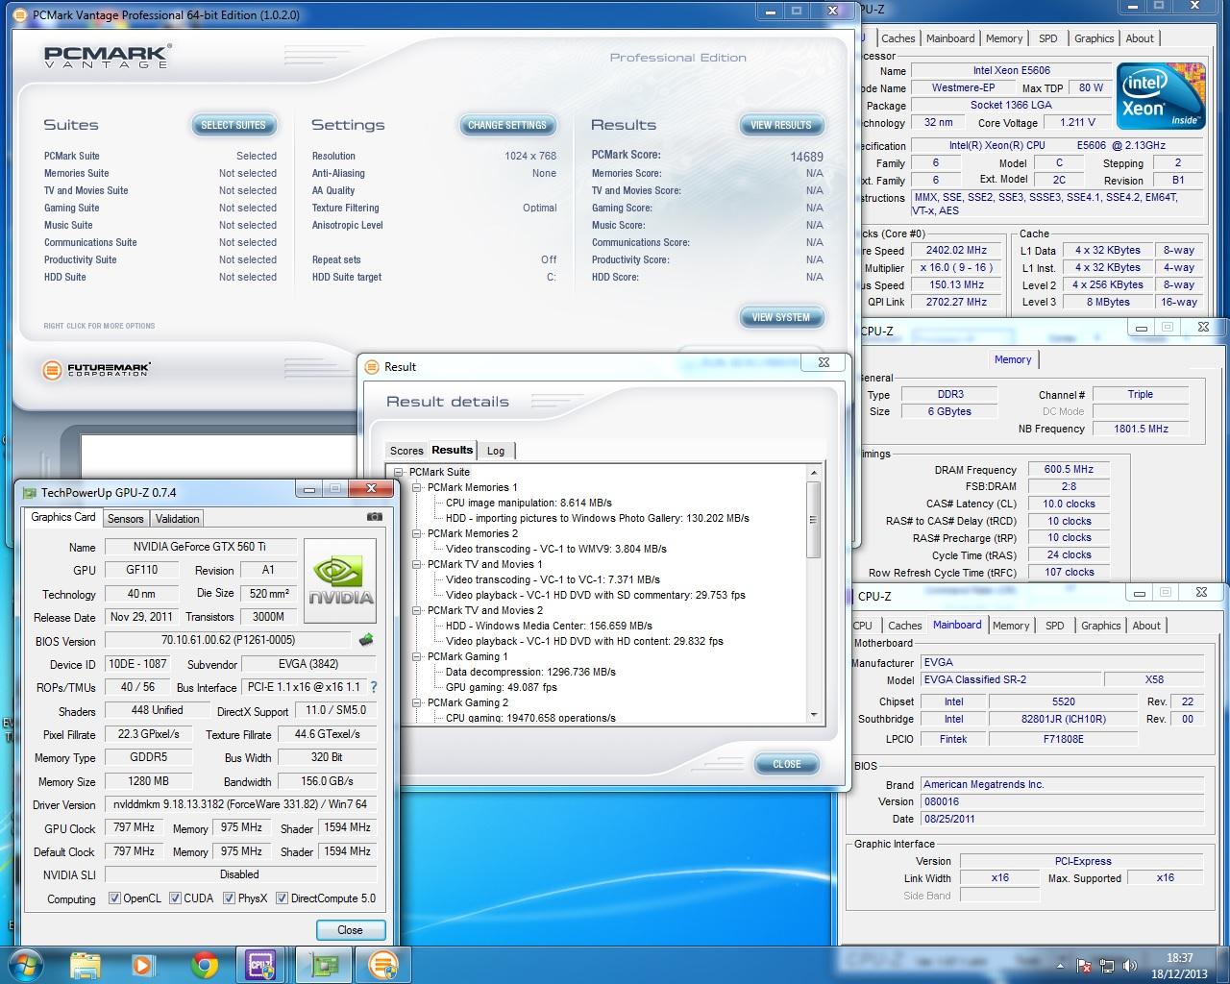Click the GPU Name field showing GTX 560 Ti
The width and height of the screenshot is (1230, 984).
tap(199, 547)
